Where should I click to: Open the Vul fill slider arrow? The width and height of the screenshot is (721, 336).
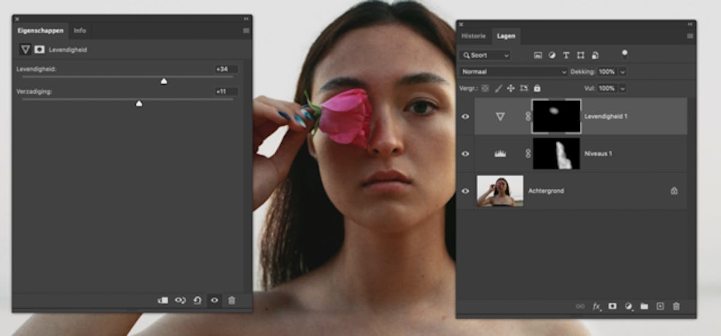622,88
